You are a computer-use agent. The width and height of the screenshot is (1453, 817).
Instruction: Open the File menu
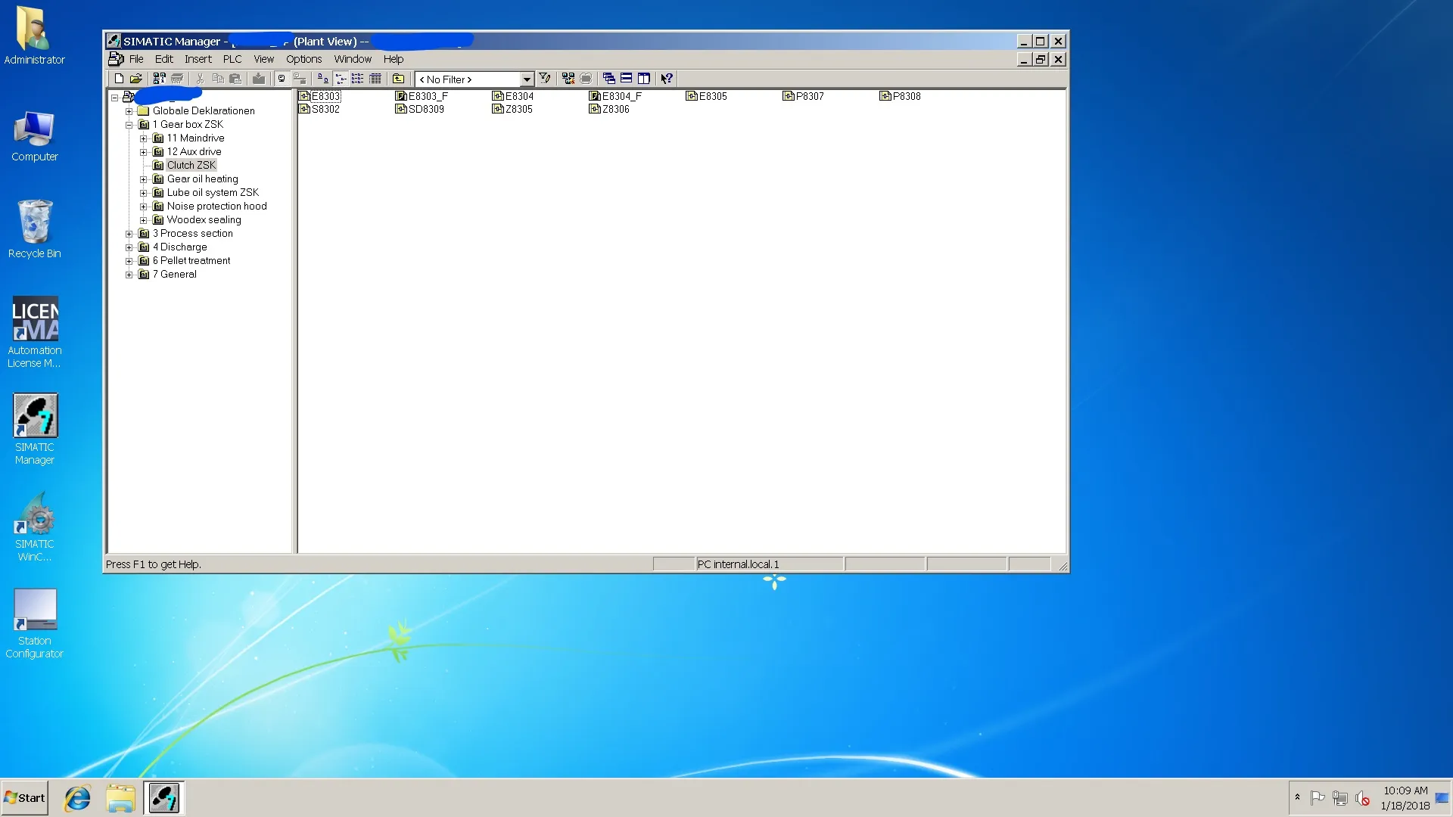(136, 59)
